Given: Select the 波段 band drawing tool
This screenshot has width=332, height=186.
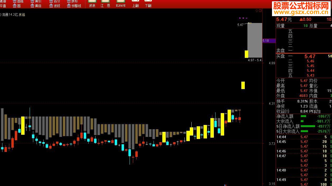Looking at the screenshot, I should 55,6.
